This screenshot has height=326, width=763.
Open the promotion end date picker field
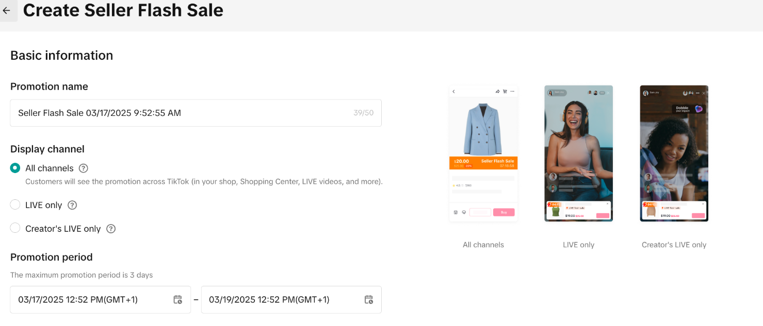tap(284, 300)
